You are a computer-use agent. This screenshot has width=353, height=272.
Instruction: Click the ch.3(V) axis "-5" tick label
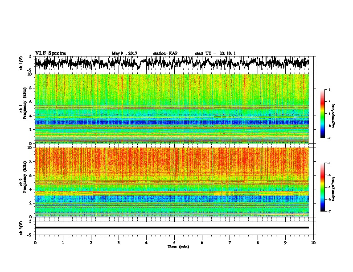pyautogui.click(x=30, y=235)
